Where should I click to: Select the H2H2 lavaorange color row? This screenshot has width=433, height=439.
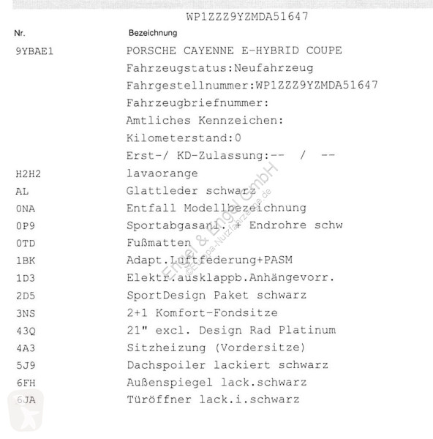[107, 173]
